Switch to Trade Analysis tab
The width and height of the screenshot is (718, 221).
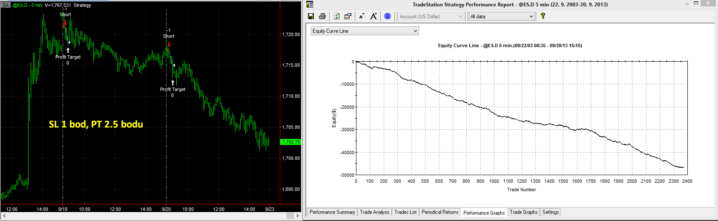click(x=374, y=212)
